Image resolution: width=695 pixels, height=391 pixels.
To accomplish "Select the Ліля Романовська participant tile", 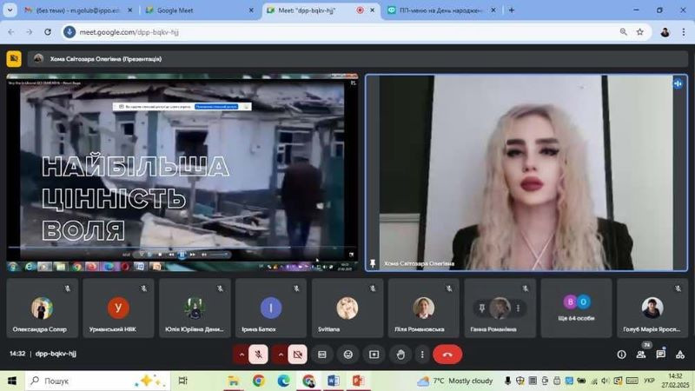I will point(423,308).
